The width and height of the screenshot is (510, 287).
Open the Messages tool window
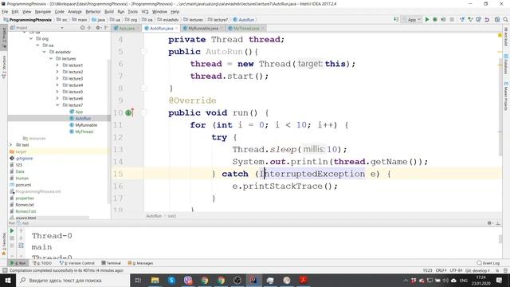[140, 263]
